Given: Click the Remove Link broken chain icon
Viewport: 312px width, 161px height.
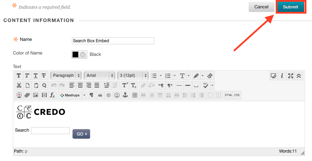Looking at the screenshot, I should [x=151, y=85].
